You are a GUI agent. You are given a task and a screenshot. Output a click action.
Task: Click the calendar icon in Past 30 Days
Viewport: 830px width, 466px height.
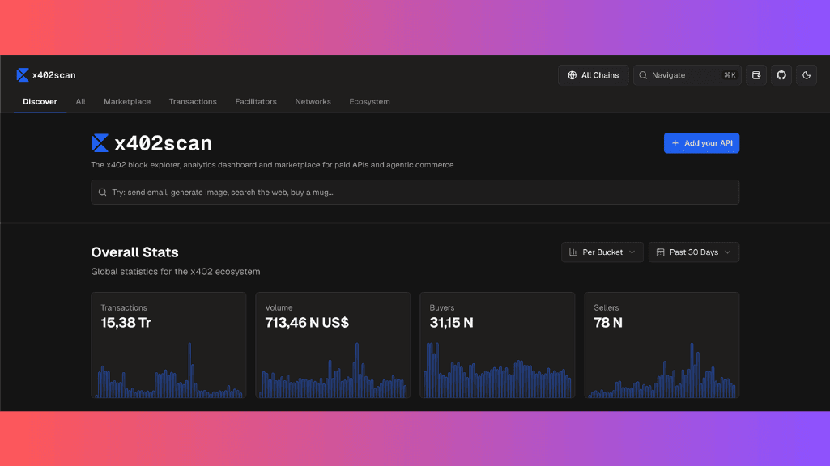click(x=660, y=252)
